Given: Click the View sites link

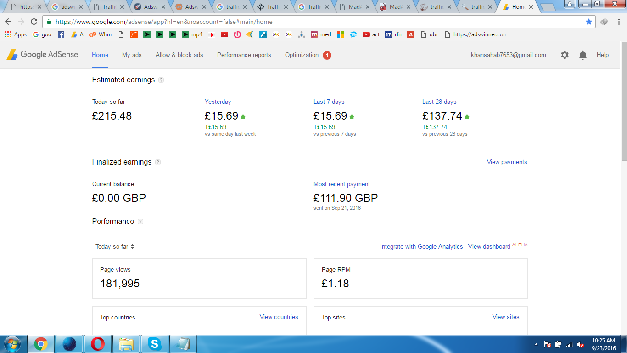Looking at the screenshot, I should point(506,317).
